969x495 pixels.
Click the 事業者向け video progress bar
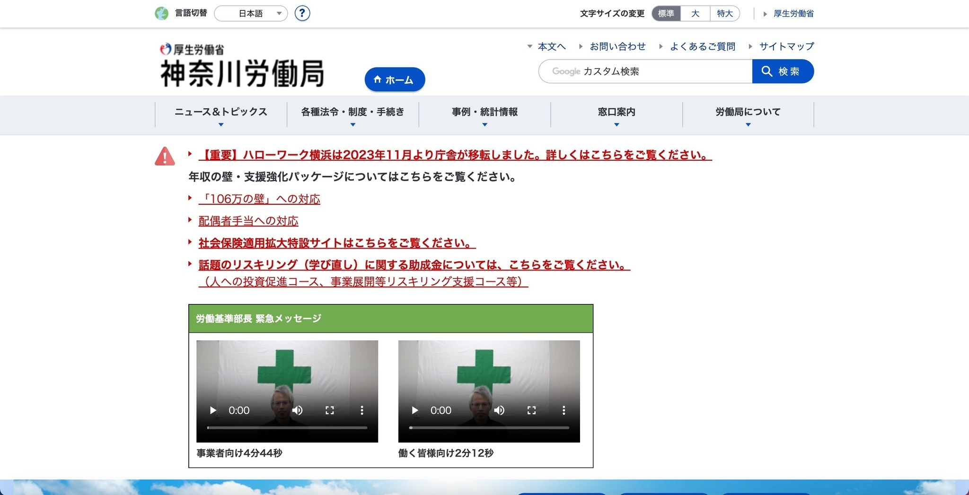pyautogui.click(x=287, y=428)
